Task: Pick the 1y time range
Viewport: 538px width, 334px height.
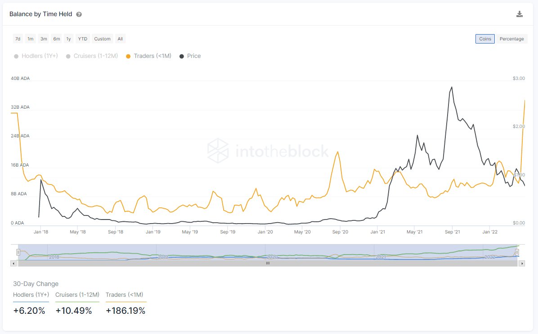Action: (68, 39)
